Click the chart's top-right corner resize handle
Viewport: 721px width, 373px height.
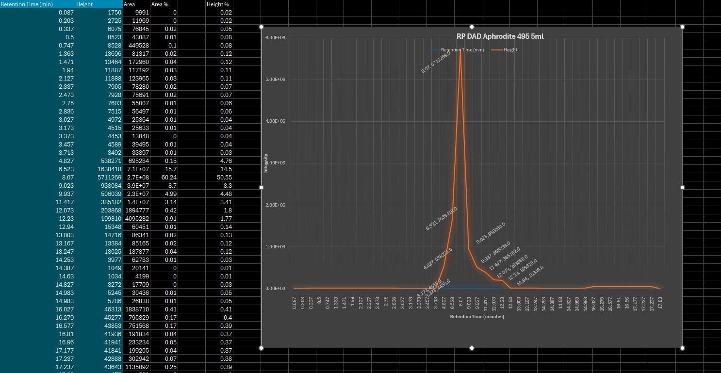(683, 27)
